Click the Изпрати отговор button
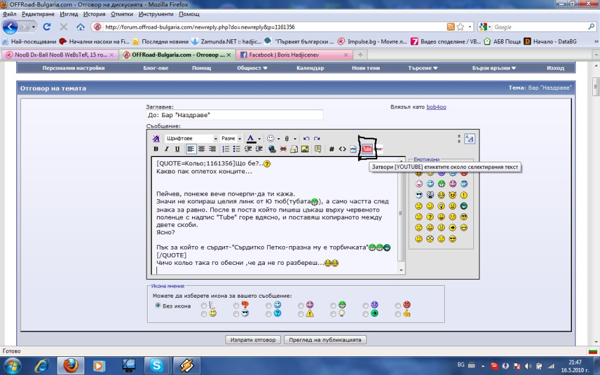The height and width of the screenshot is (375, 600). tap(253, 340)
